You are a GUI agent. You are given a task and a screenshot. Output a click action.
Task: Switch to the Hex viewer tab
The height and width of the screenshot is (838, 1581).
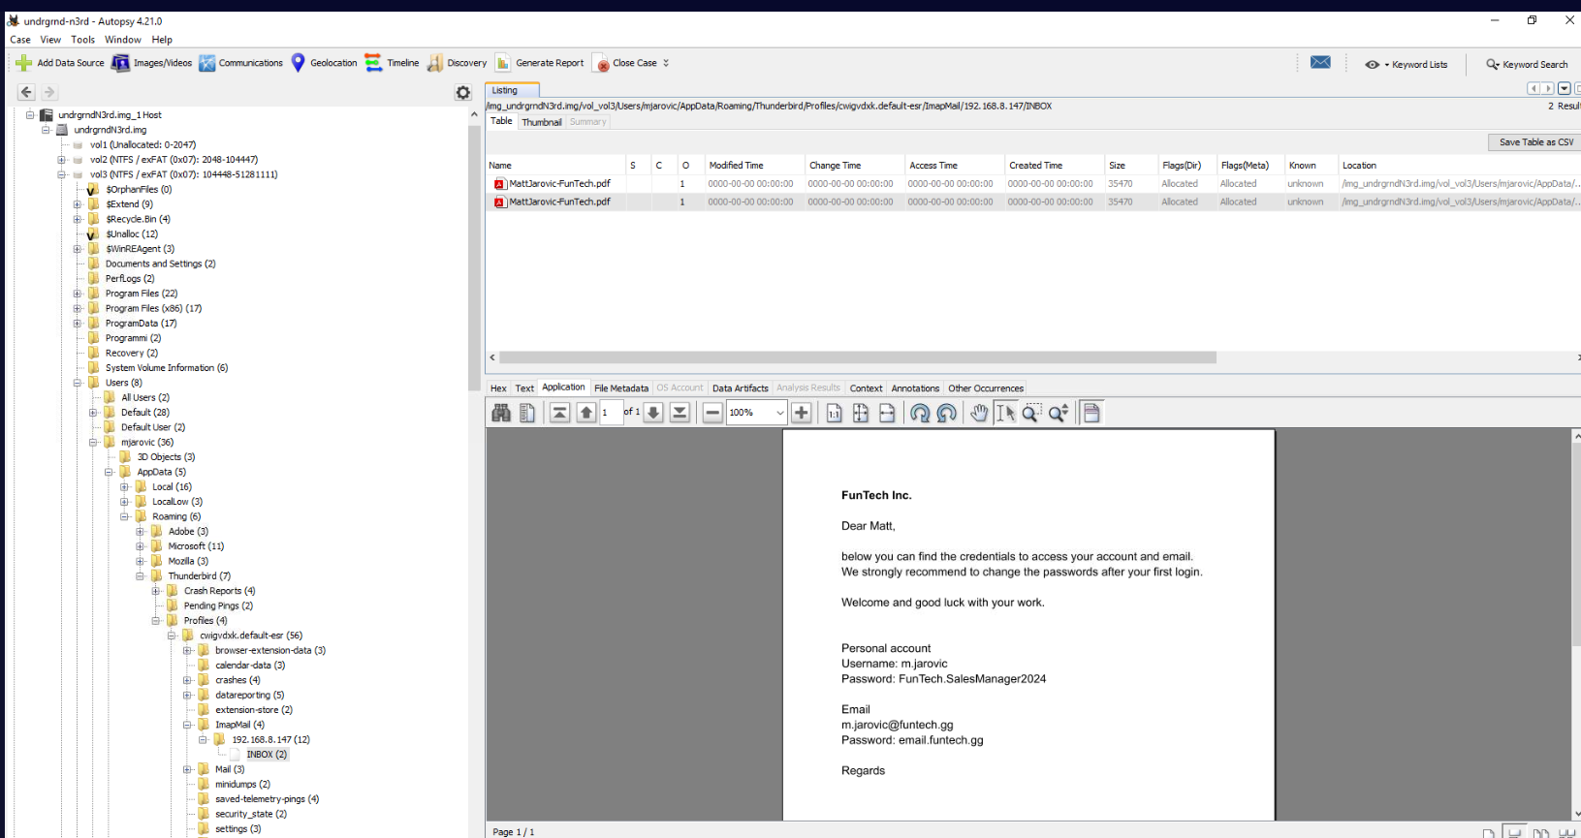tap(498, 388)
